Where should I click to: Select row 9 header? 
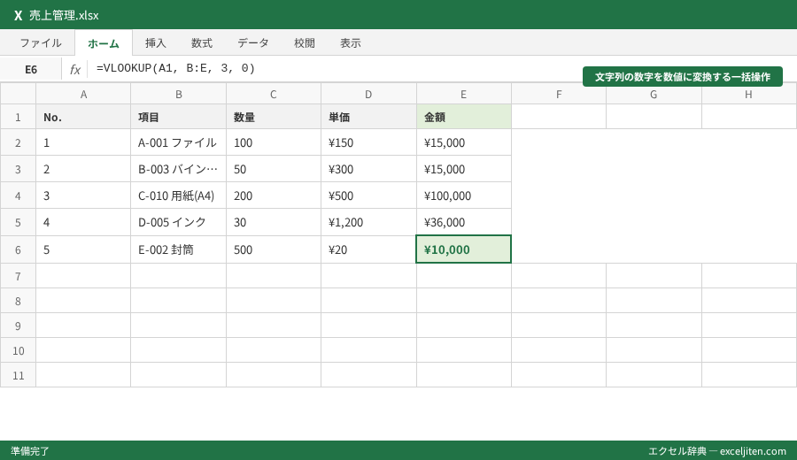tap(18, 326)
